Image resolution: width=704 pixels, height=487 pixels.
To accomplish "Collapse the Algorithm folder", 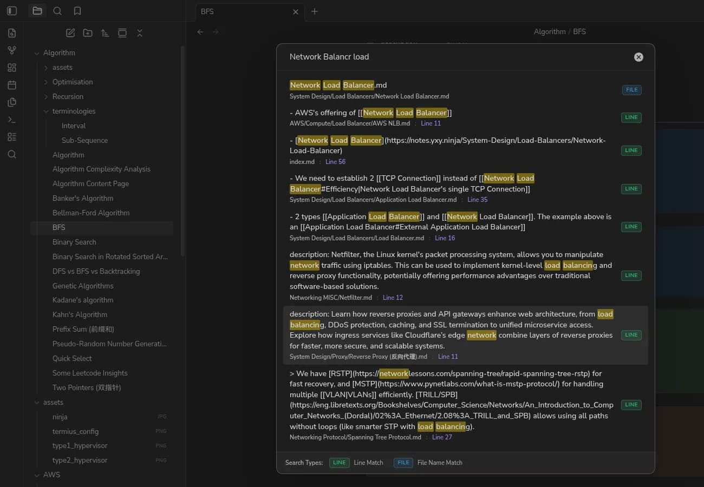I will [37, 53].
